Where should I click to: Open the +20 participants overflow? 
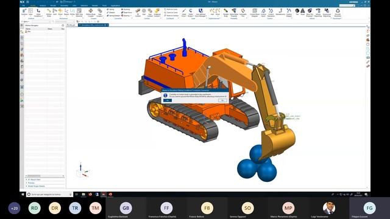[x=14, y=208]
